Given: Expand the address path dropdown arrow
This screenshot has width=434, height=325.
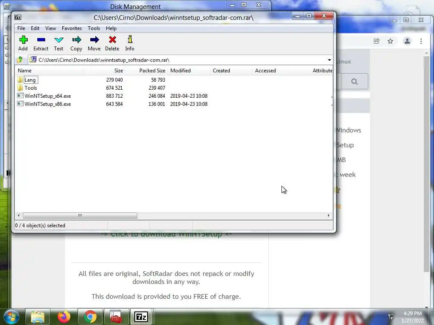Looking at the screenshot, I should (329, 60).
